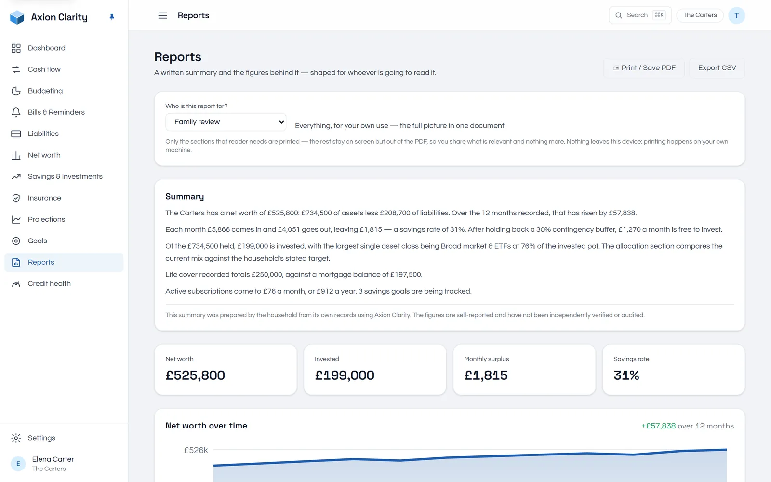771x482 pixels.
Task: Click the Savings rate 31% card
Action: click(674, 370)
